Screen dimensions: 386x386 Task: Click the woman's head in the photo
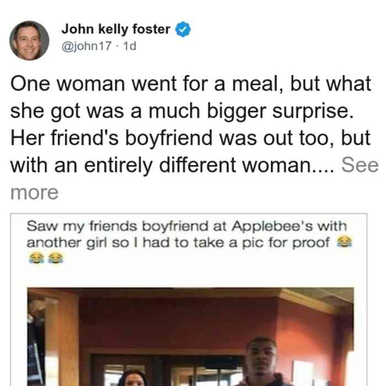[133, 378]
